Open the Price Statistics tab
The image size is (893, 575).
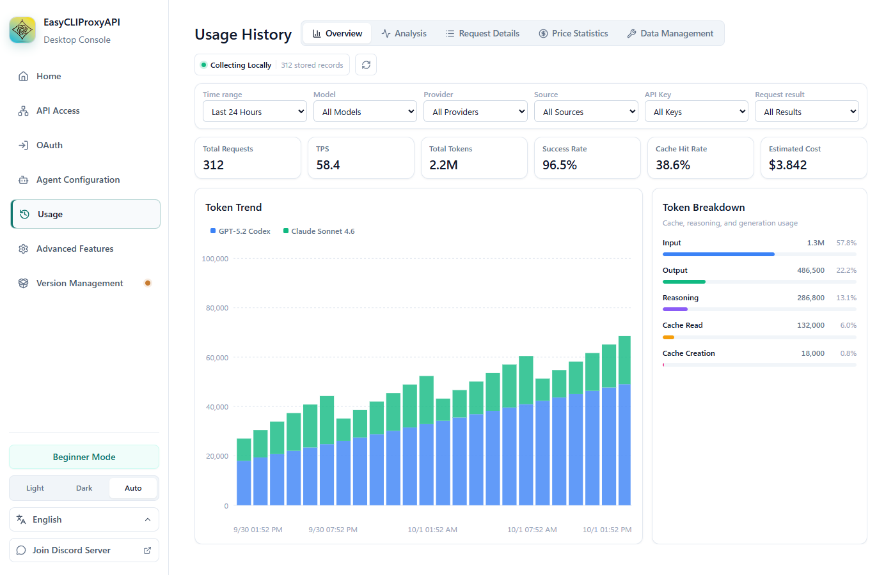tap(573, 33)
